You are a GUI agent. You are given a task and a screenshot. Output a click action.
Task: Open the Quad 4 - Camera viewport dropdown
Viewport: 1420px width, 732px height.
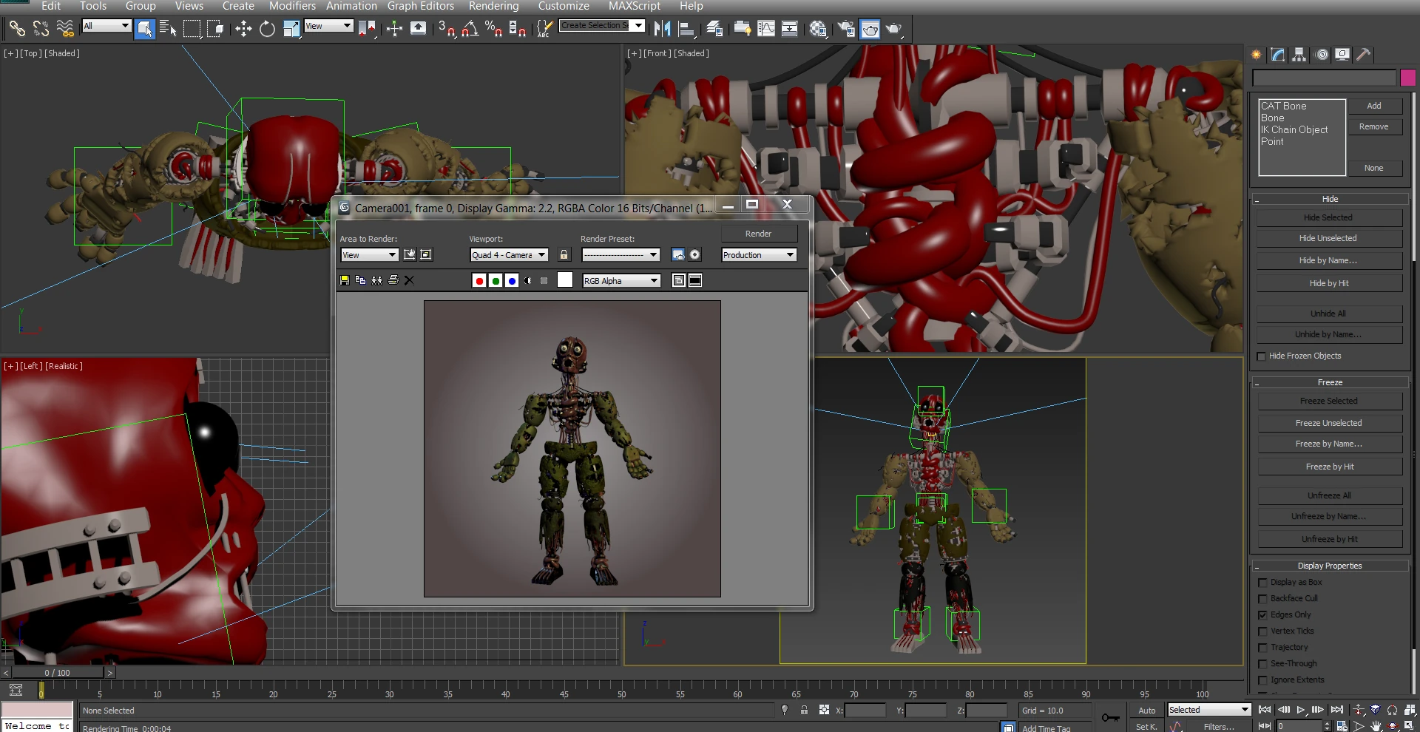pyautogui.click(x=509, y=255)
